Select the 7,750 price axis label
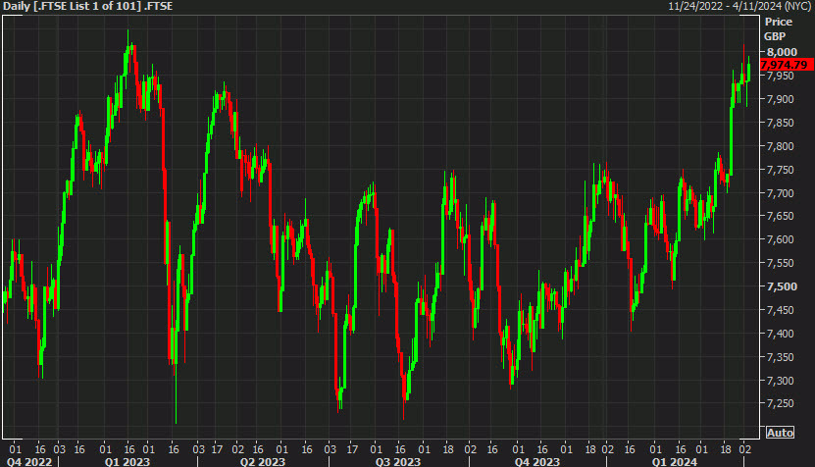This screenshot has height=467, width=815. [780, 170]
